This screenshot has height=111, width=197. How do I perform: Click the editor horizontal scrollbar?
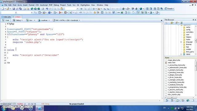(81, 101)
